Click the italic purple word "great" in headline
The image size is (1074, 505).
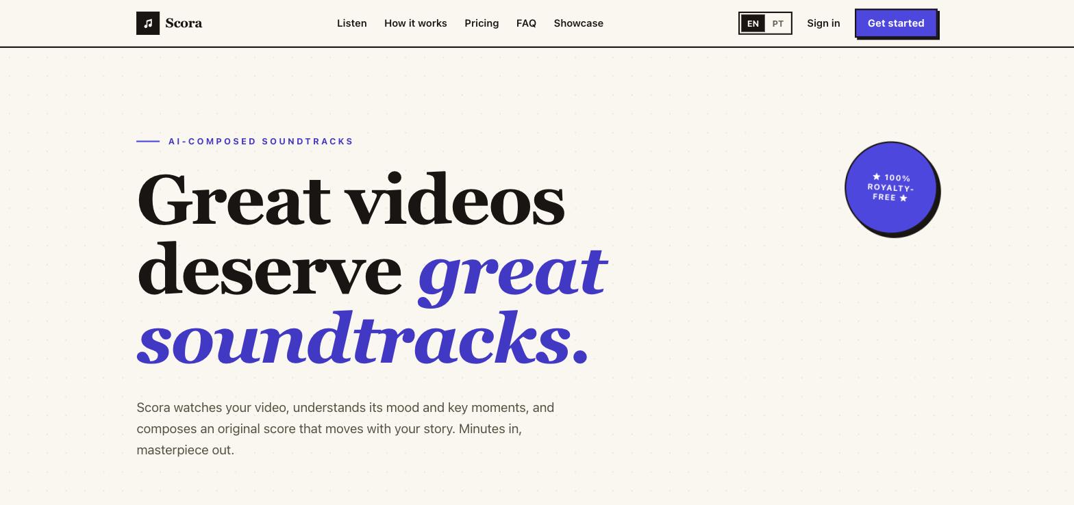coord(513,271)
